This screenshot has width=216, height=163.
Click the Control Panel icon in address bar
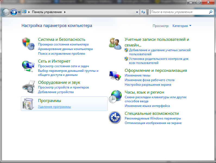(24, 12)
